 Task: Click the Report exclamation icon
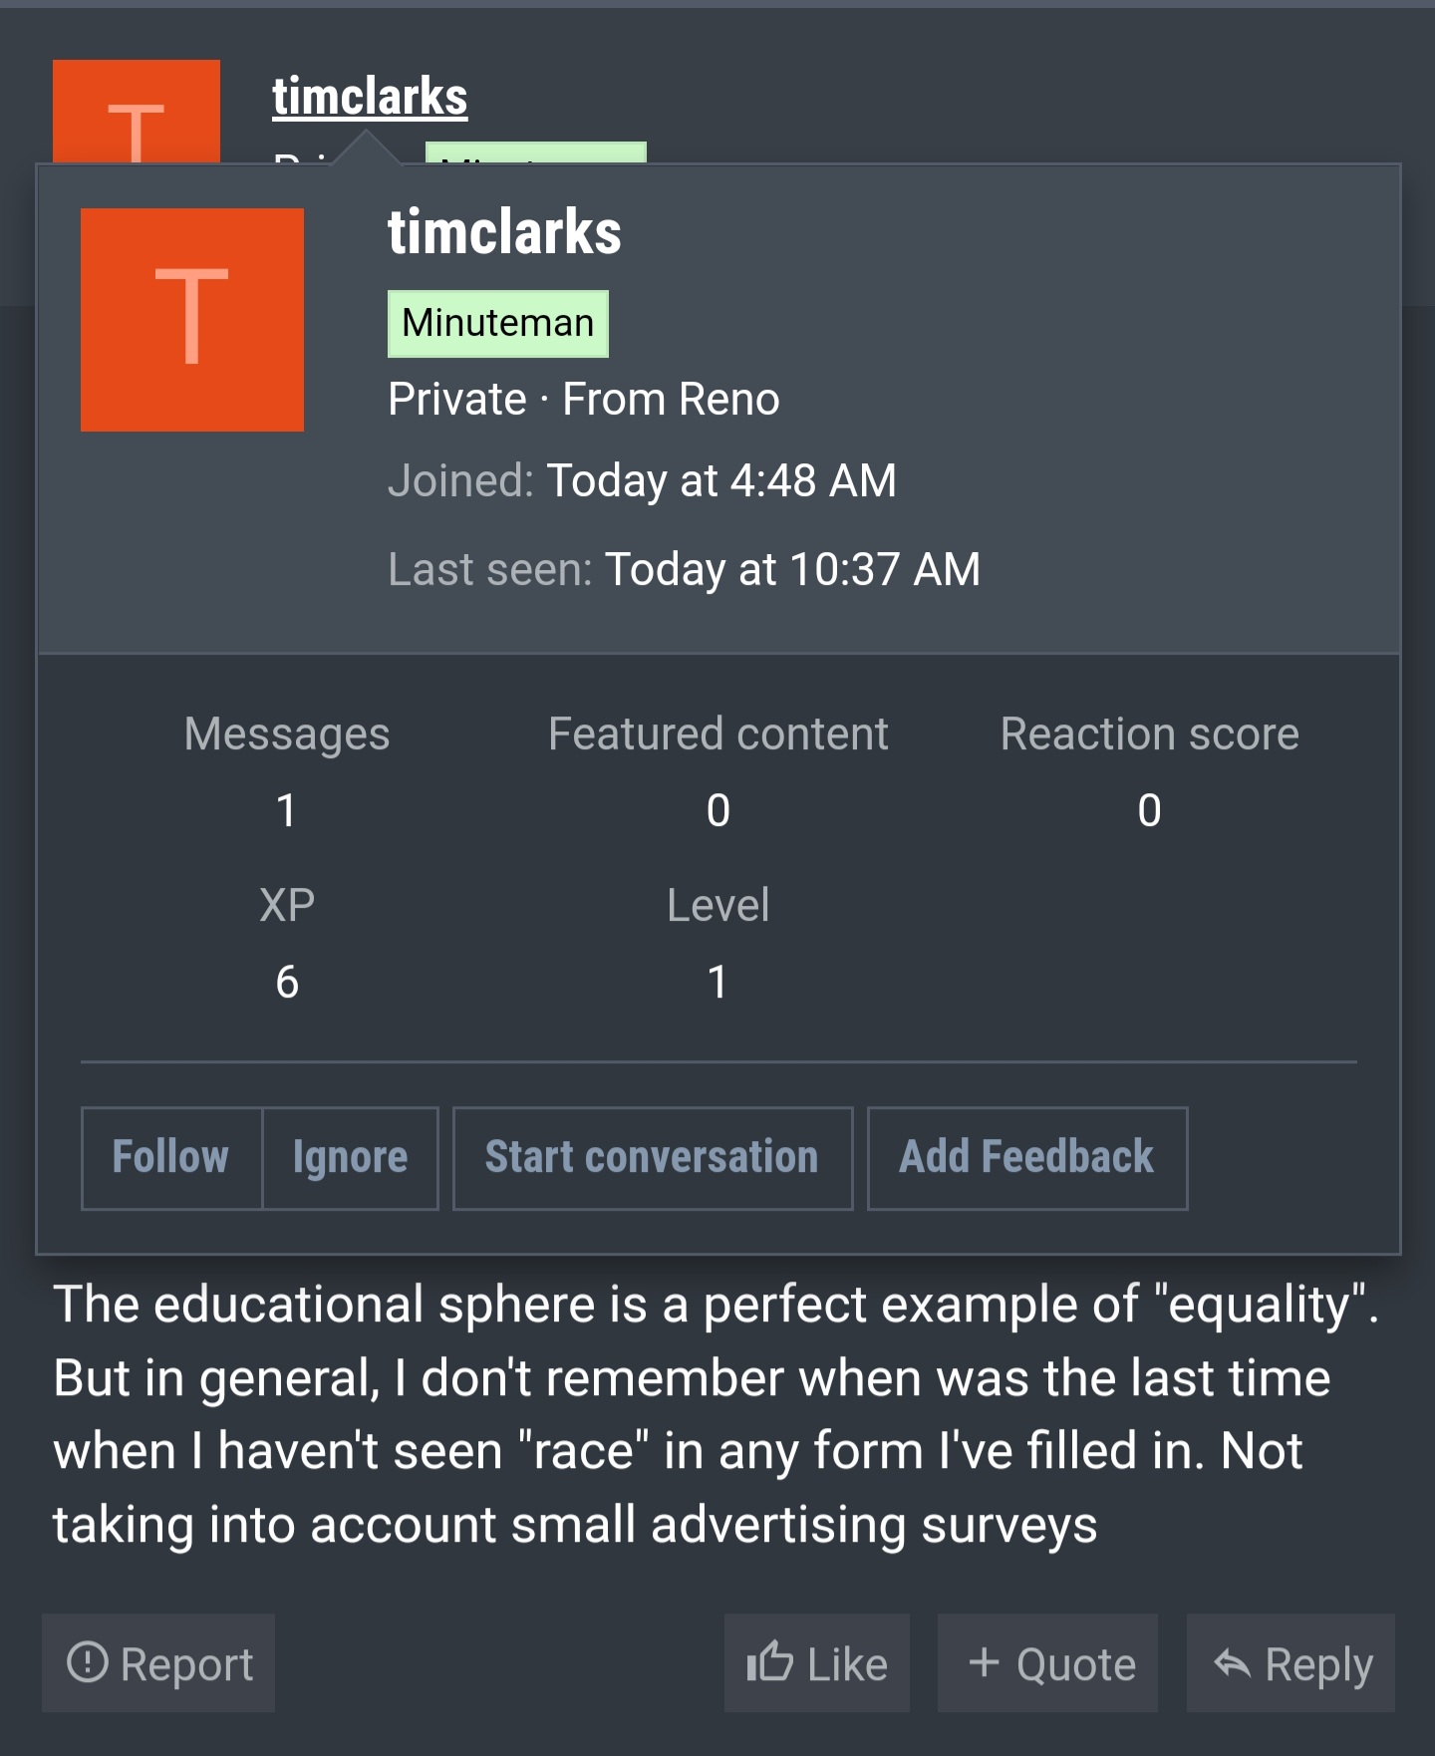click(x=88, y=1662)
